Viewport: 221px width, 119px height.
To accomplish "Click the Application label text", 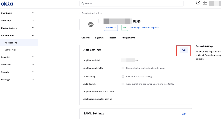I will 92,61.
